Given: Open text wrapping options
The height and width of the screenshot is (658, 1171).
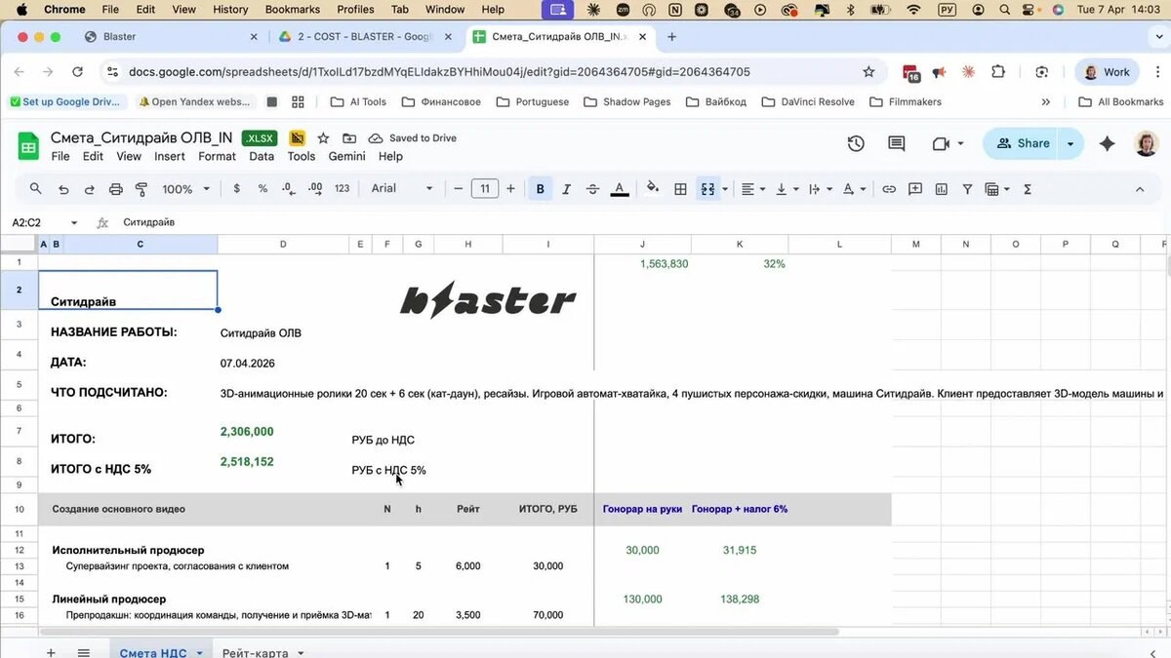Looking at the screenshot, I should (x=819, y=189).
